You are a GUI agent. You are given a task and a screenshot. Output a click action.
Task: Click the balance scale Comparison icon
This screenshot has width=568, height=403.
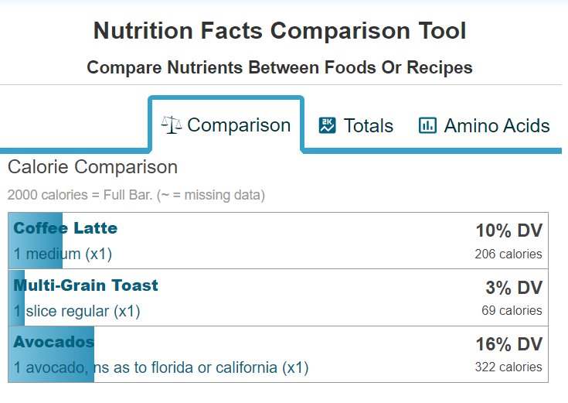172,125
